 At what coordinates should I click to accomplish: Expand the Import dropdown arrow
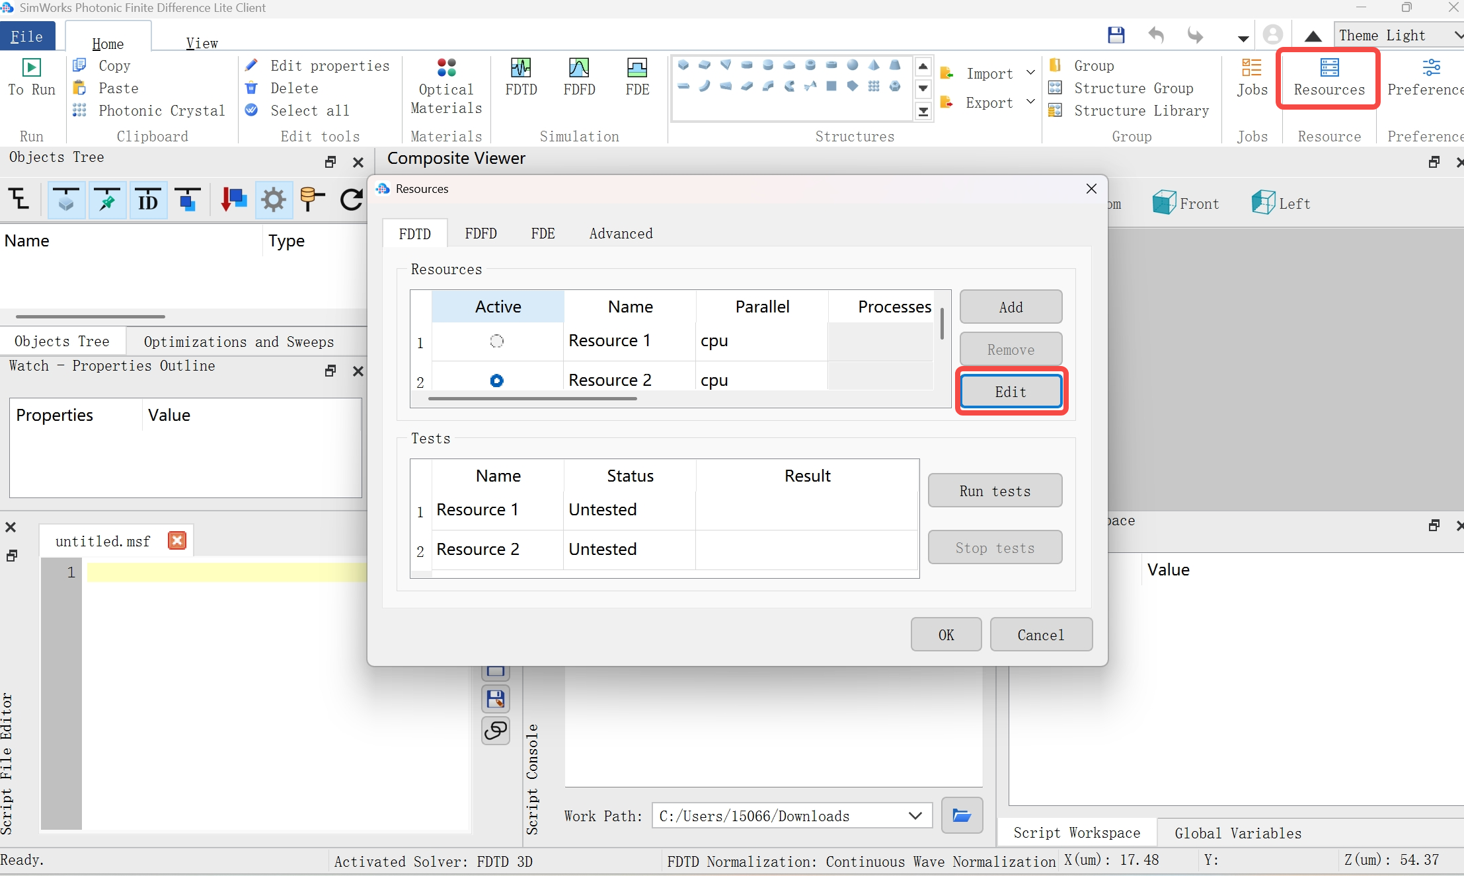[x=1030, y=73]
